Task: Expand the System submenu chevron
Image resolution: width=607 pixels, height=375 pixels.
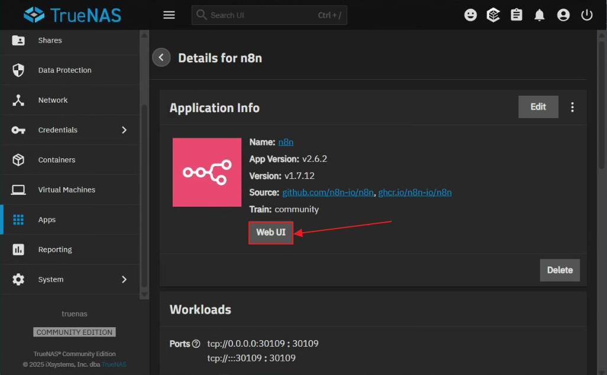Action: 124,279
